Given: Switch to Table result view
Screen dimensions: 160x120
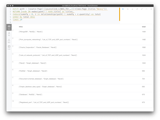Looking at the screenshot, I should [9, 27].
